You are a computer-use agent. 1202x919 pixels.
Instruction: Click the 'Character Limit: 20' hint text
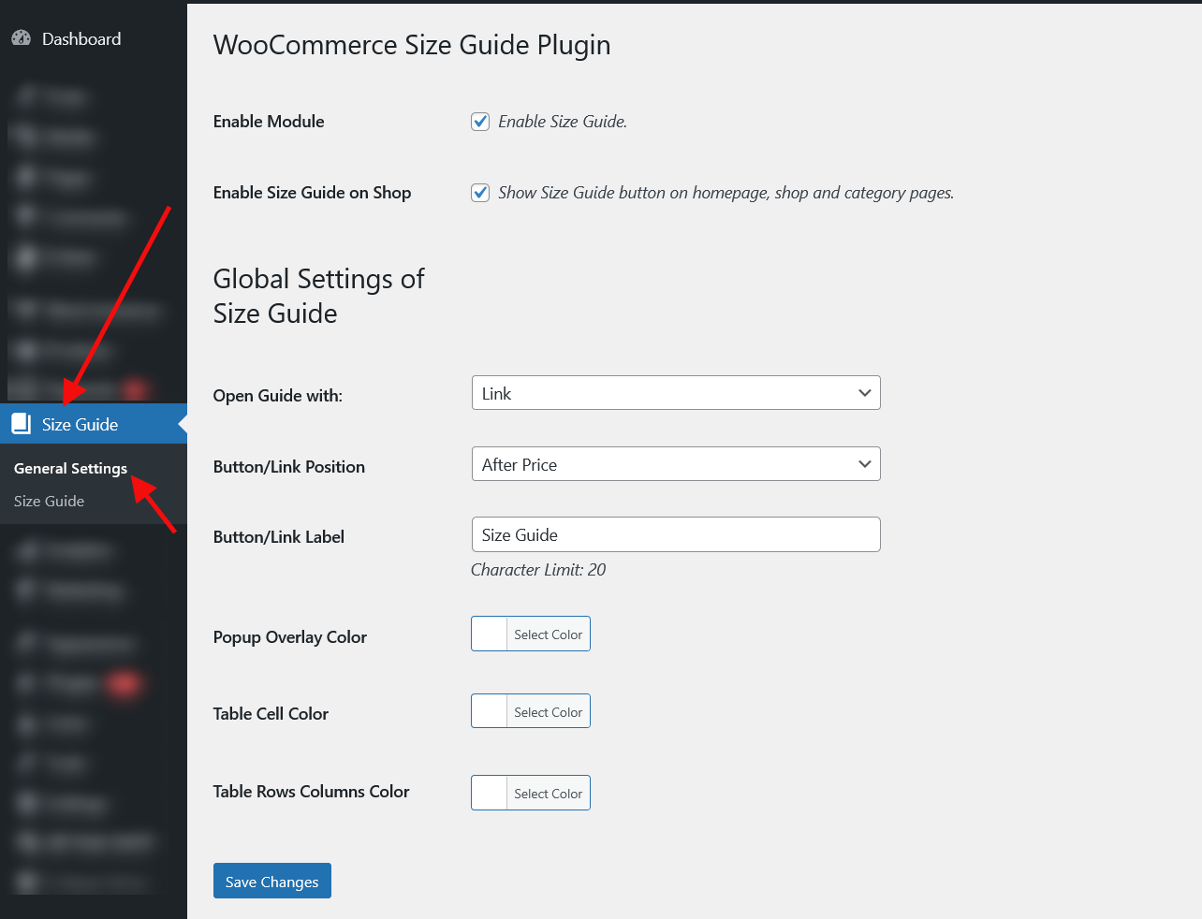click(538, 570)
